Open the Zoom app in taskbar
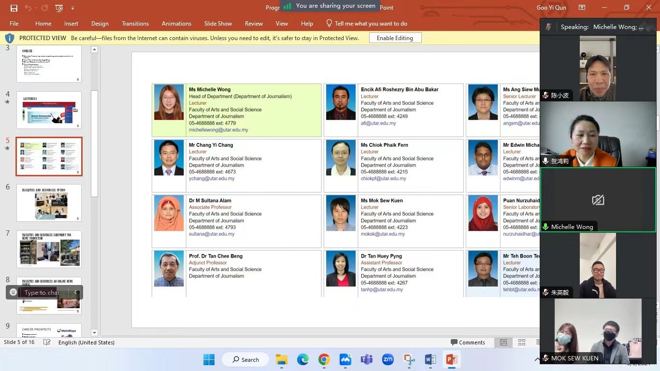The width and height of the screenshot is (660, 371). (387, 359)
